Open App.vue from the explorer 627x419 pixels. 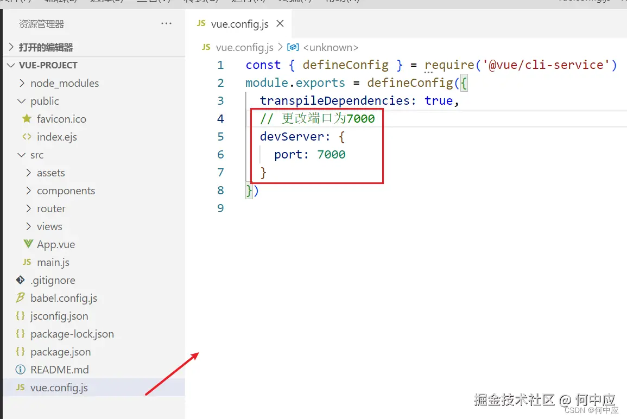(56, 244)
